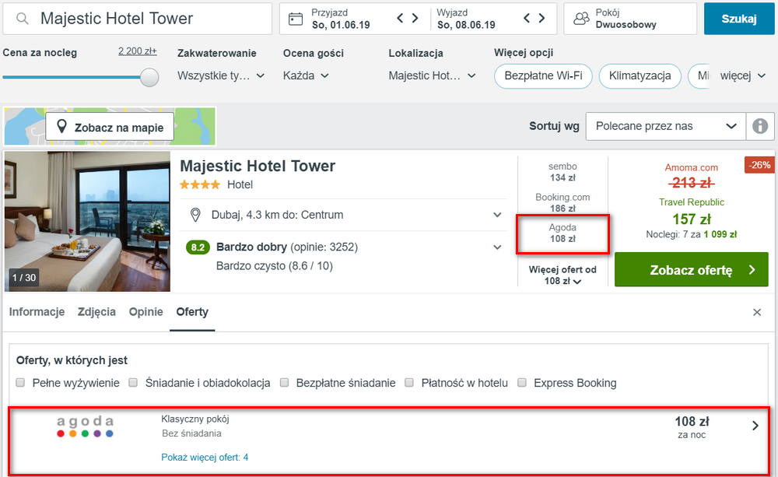Open the arrival date calendar icon
778x477 pixels.
296,19
